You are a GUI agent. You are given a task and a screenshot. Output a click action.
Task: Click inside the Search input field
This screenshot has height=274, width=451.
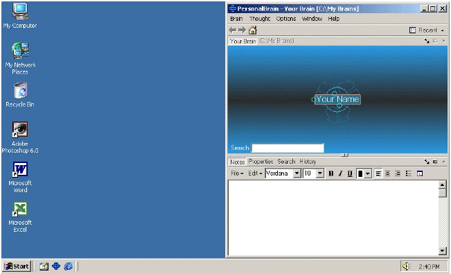288,148
